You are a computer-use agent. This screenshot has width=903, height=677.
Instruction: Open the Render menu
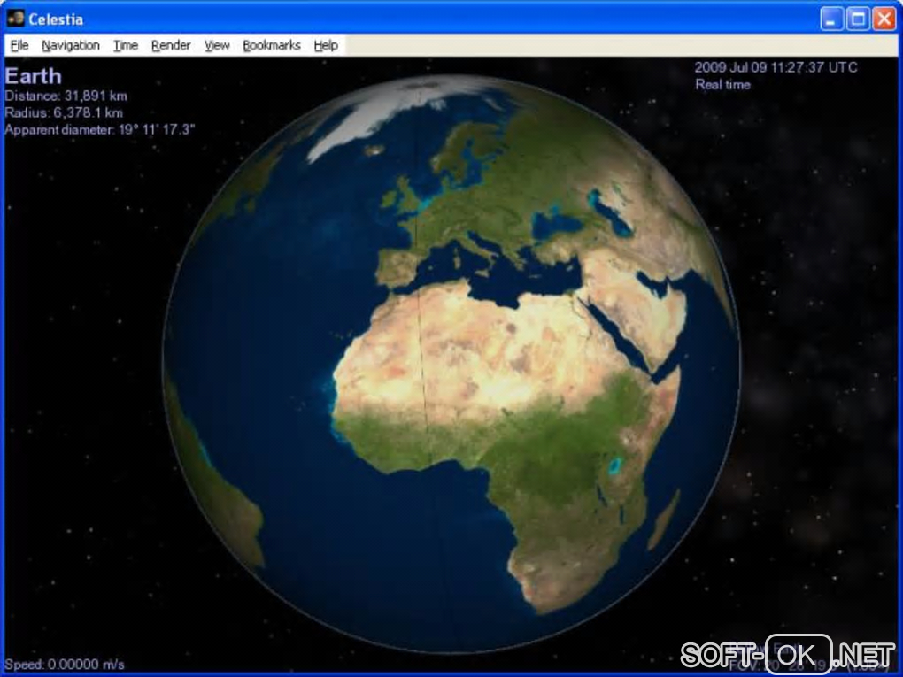tap(171, 45)
